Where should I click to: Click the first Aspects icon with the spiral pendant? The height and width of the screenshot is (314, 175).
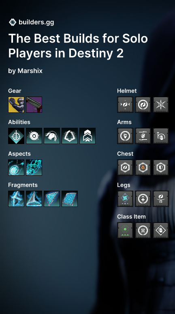(x=16, y=168)
